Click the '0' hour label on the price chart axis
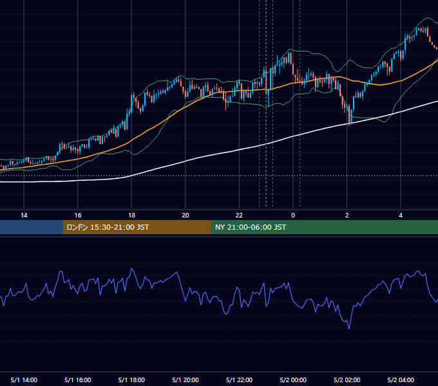The width and height of the screenshot is (438, 386). [x=293, y=216]
